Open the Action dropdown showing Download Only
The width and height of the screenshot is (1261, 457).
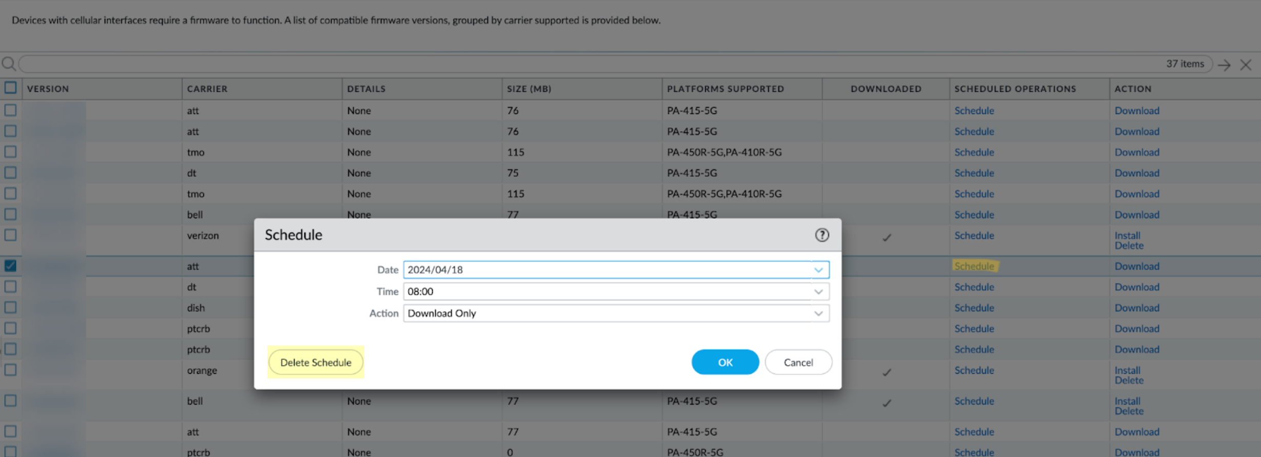pos(819,313)
